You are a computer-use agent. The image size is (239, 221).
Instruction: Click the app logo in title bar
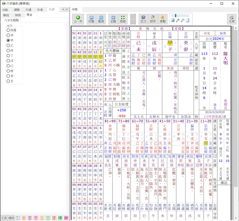(4, 4)
